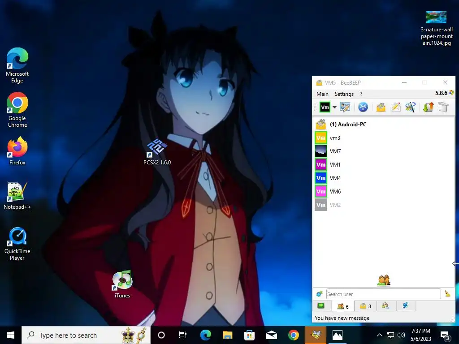
Task: Select user VM6 in the list
Action: (x=384, y=192)
